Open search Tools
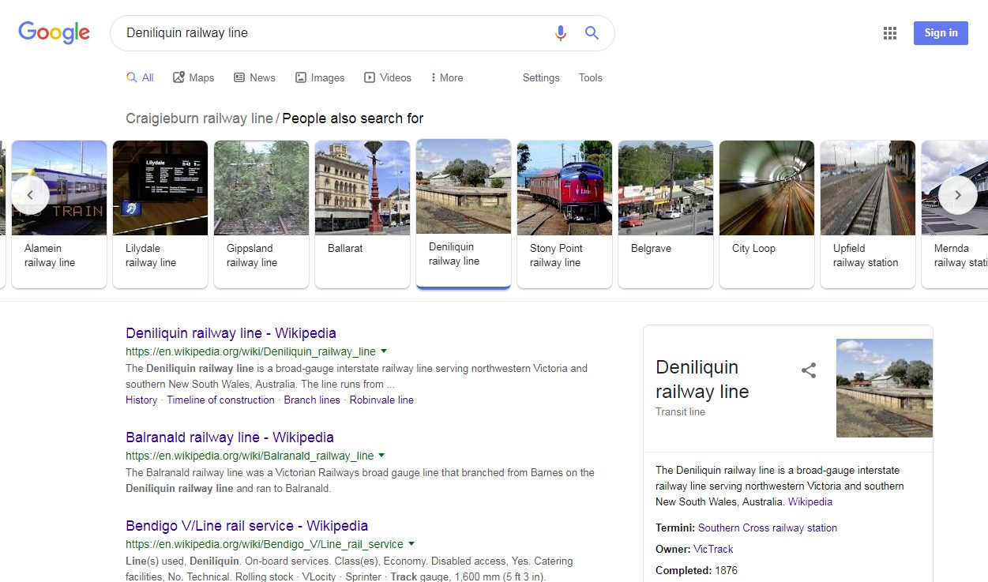 [x=591, y=77]
